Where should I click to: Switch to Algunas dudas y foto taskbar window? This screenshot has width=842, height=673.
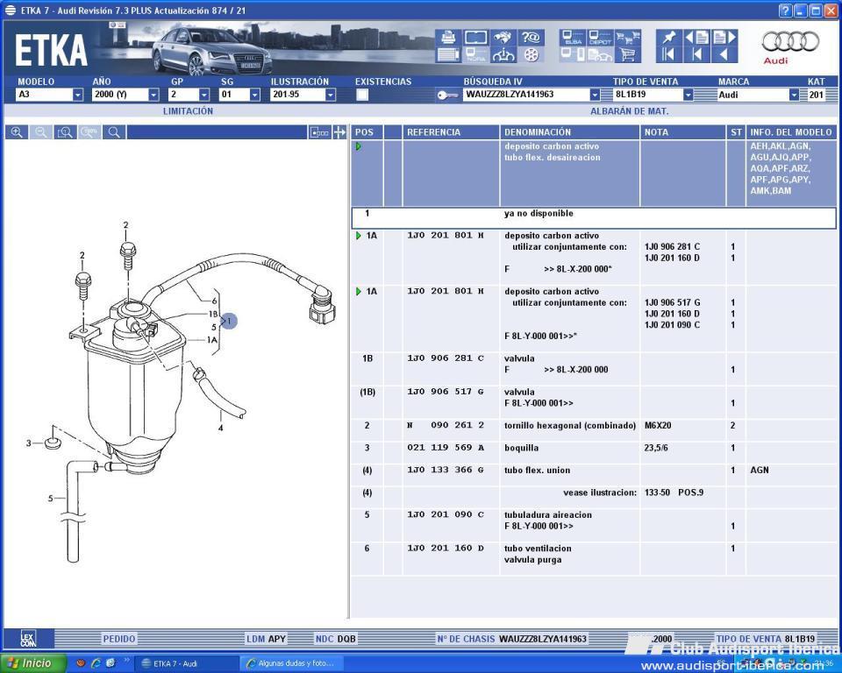[x=293, y=663]
